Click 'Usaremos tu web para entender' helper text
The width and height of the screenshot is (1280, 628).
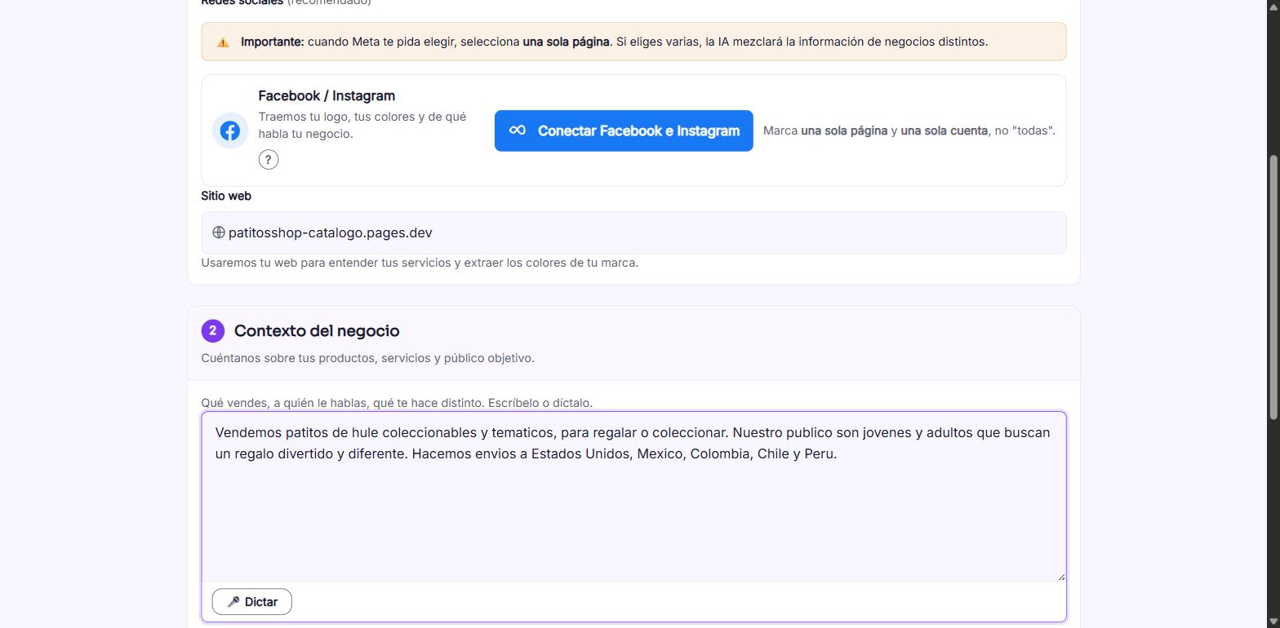[420, 263]
